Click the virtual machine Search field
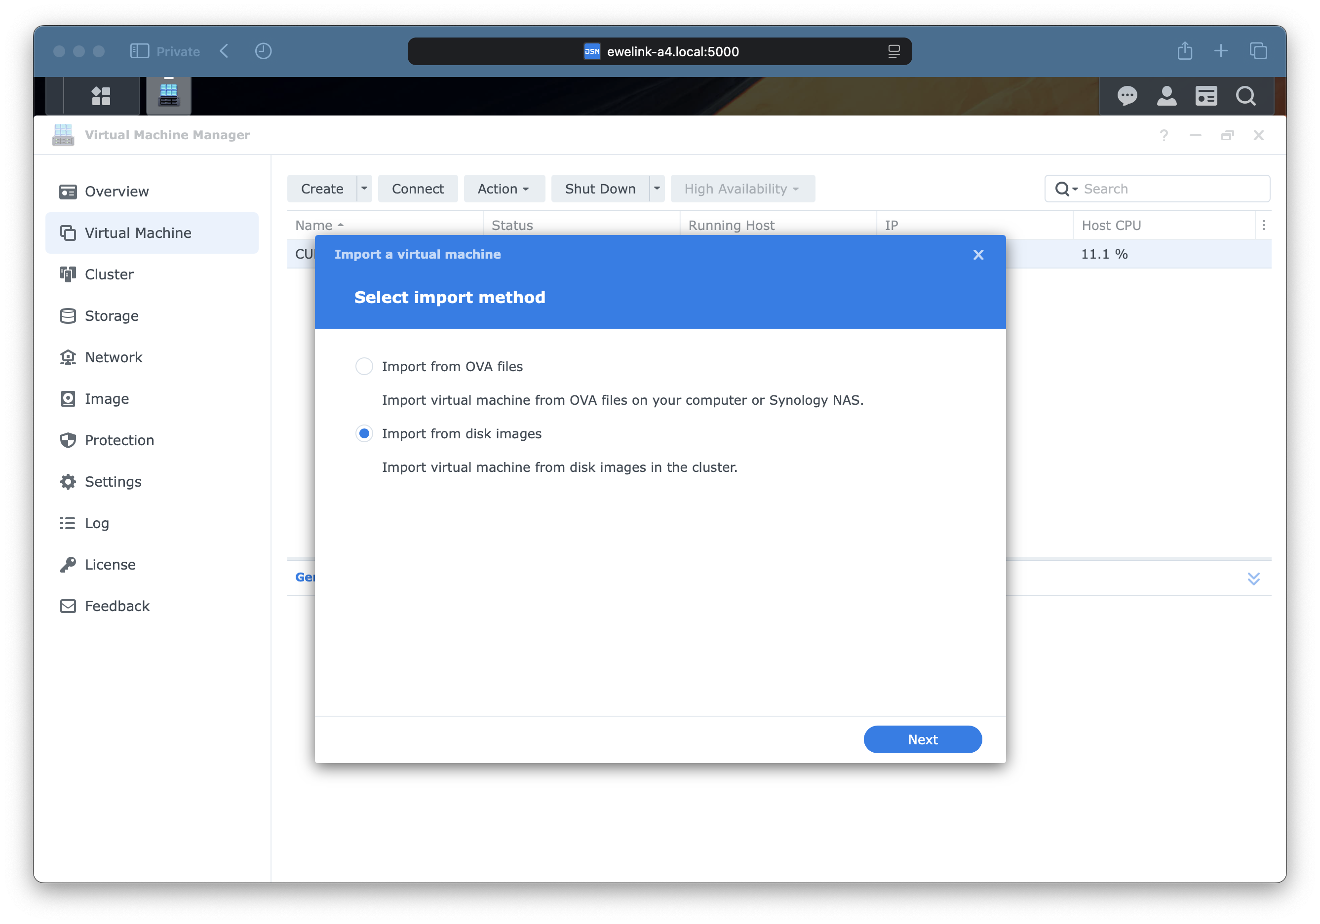The width and height of the screenshot is (1320, 924). [1173, 189]
